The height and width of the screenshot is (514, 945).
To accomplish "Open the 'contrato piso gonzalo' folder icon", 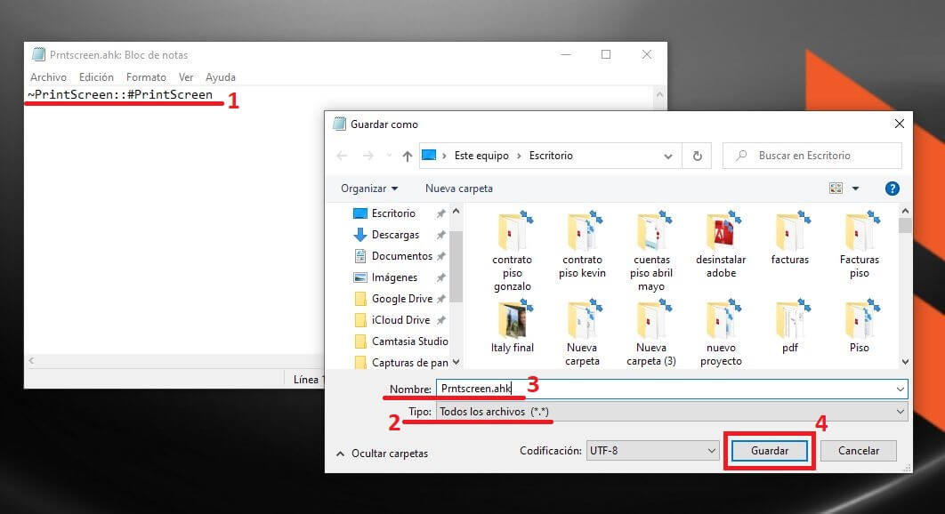I will point(514,231).
